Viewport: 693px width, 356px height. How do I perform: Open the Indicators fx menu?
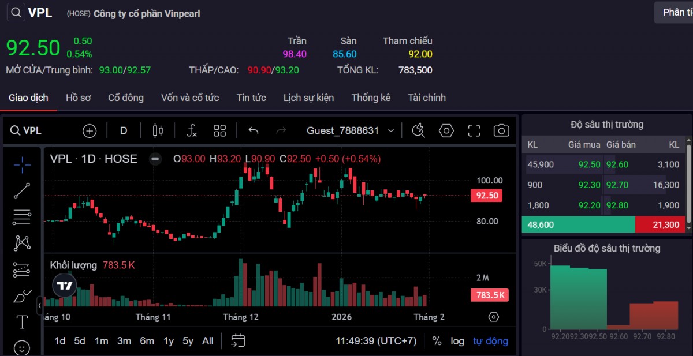(x=191, y=130)
